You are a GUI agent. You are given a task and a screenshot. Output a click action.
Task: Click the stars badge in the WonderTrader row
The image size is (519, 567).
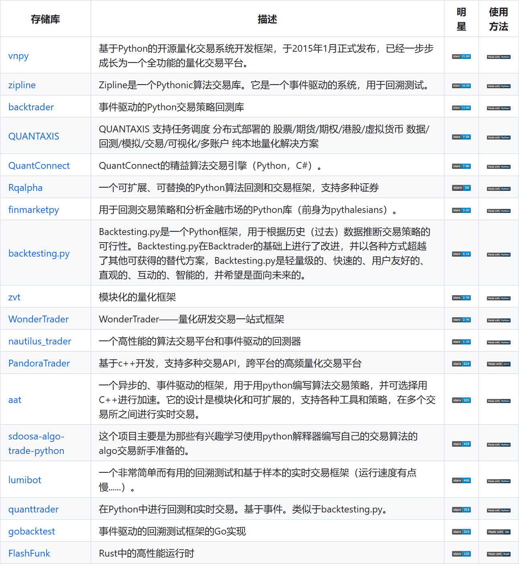pos(461,320)
